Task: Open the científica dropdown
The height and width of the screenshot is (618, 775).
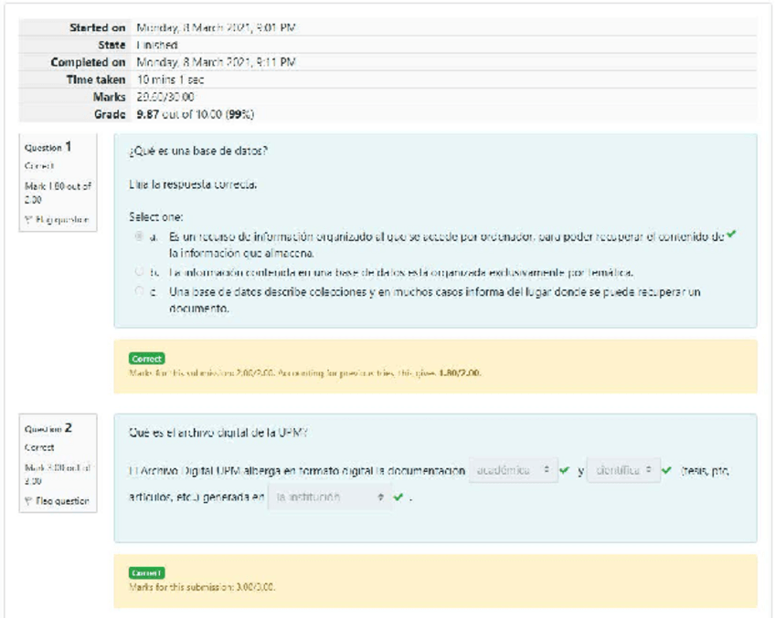Action: click(622, 471)
